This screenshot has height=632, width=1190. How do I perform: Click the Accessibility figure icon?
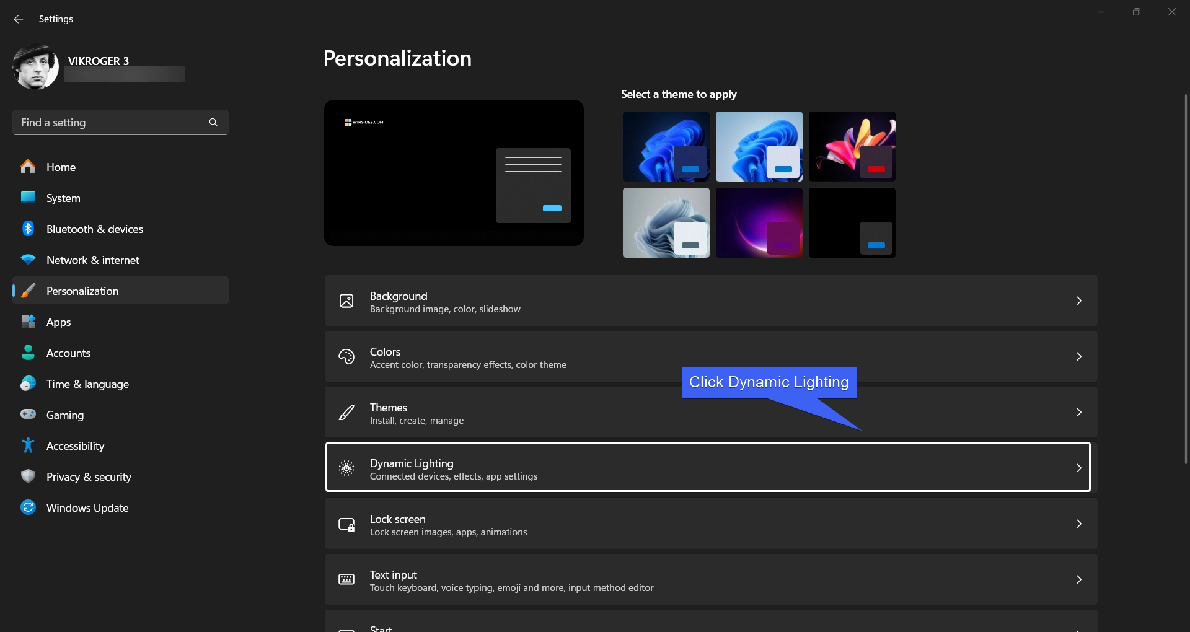[x=28, y=445]
